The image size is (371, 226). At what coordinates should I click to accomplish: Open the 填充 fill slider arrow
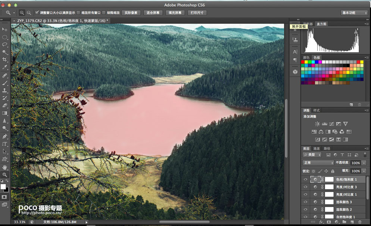coord(364,171)
